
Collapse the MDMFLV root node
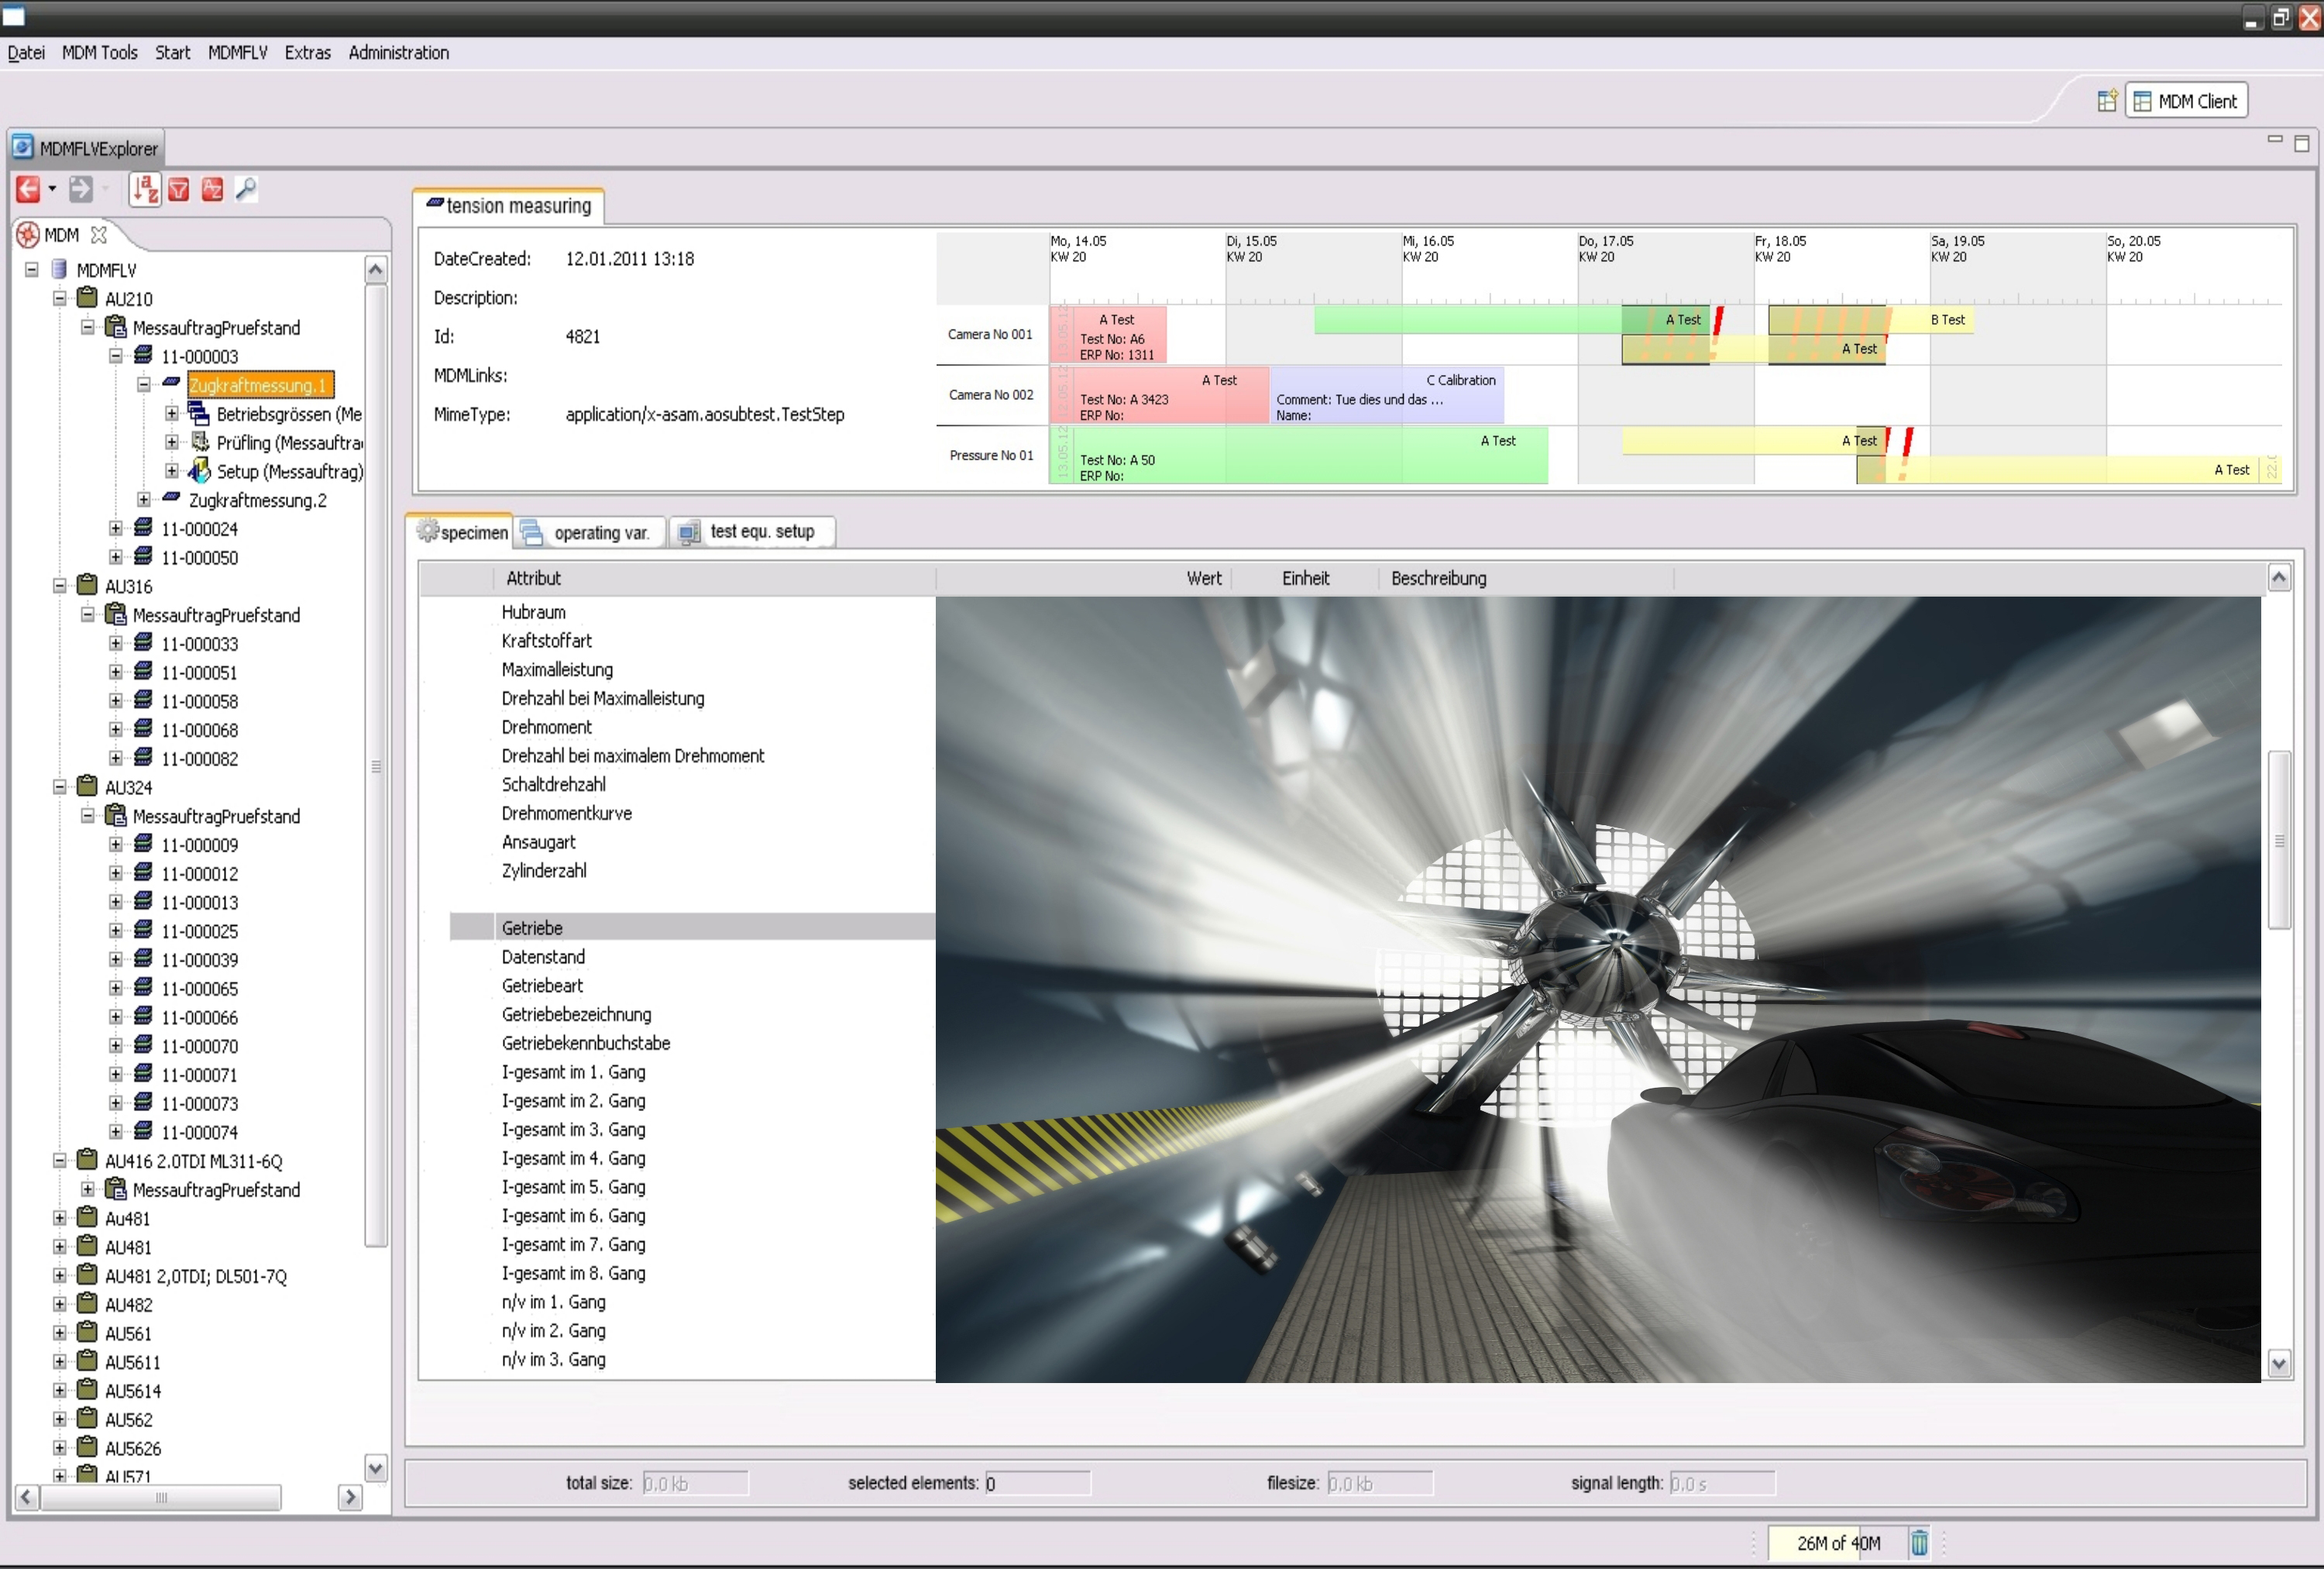pyautogui.click(x=32, y=270)
